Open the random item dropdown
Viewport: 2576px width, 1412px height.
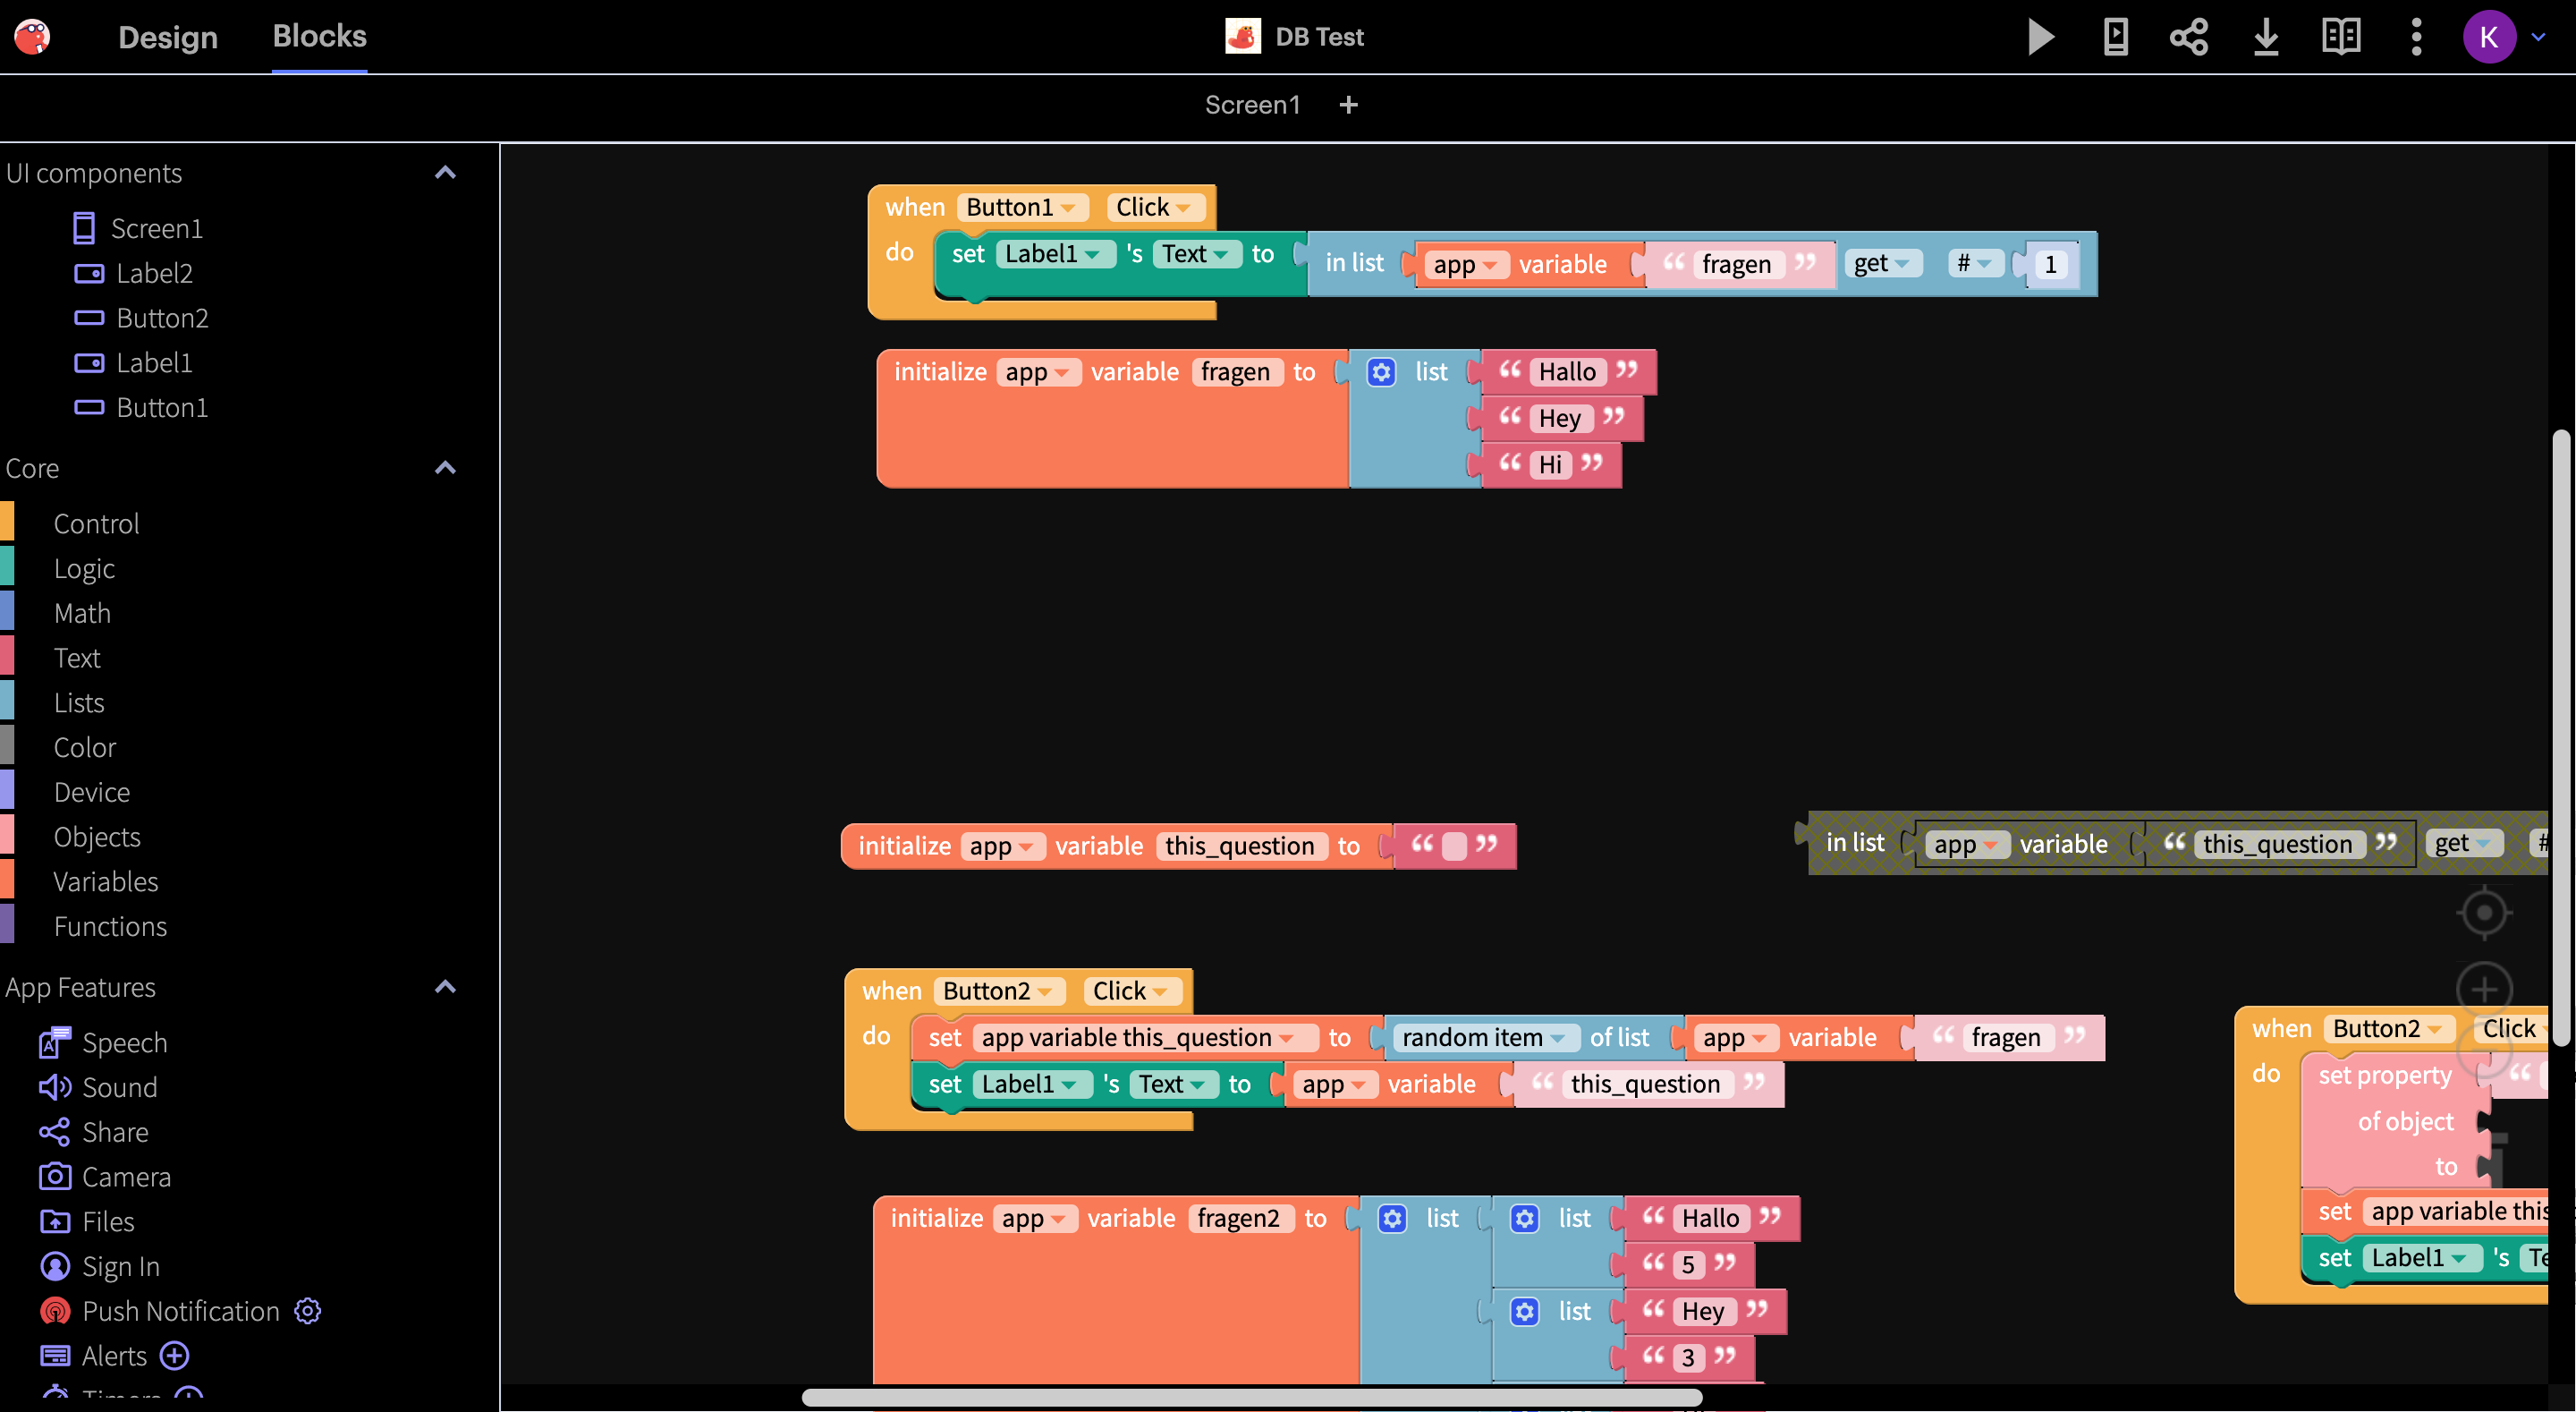1557,1038
